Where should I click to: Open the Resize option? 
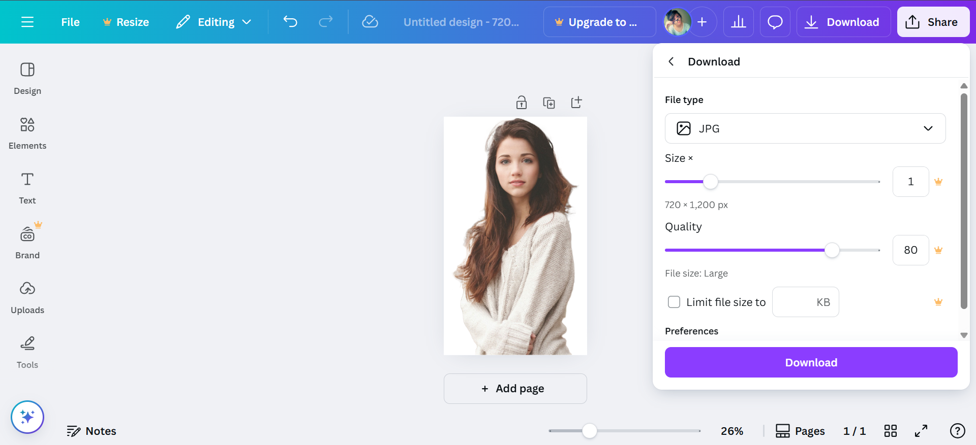(126, 22)
